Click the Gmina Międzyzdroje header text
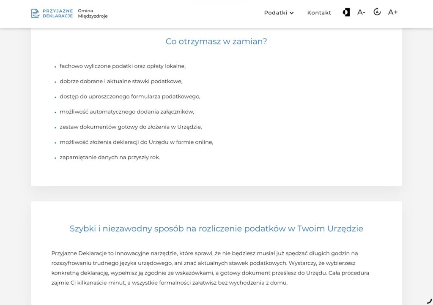The height and width of the screenshot is (305, 433). 93,13
